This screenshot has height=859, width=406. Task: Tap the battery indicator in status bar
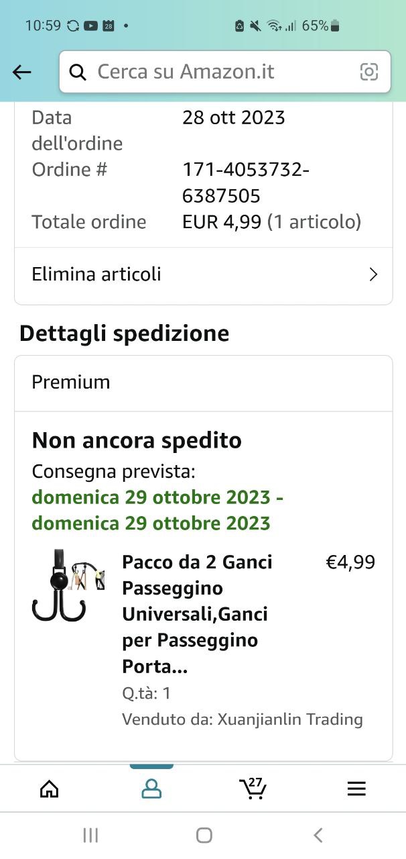pos(335,26)
